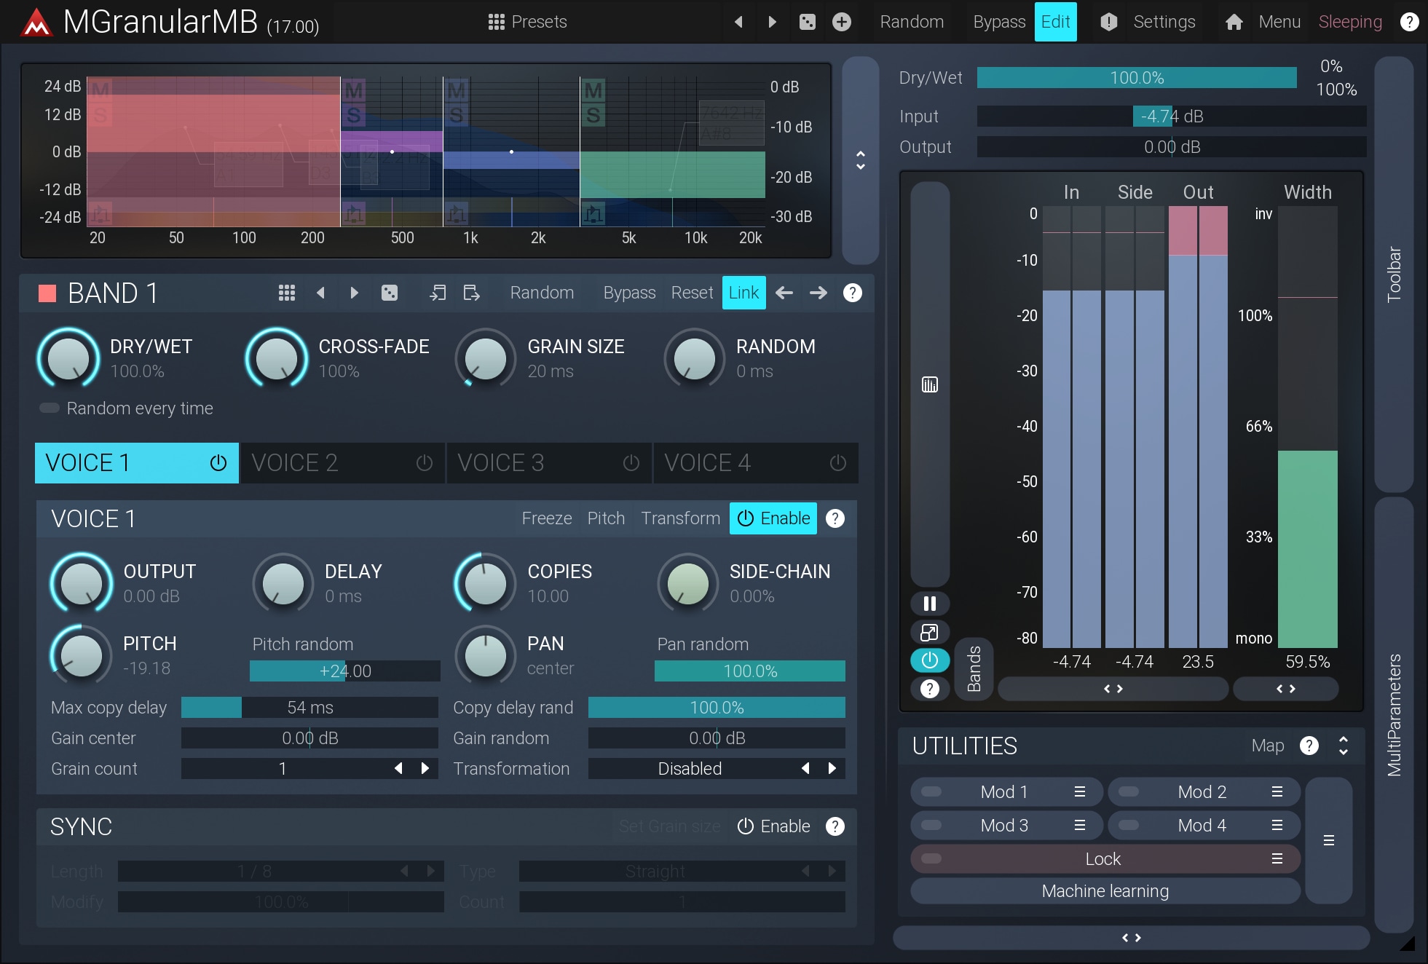The width and height of the screenshot is (1428, 964).
Task: Enable the SYNC section
Action: coord(773,826)
